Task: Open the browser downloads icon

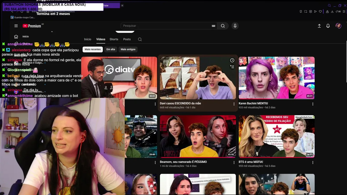Action: 332,12
